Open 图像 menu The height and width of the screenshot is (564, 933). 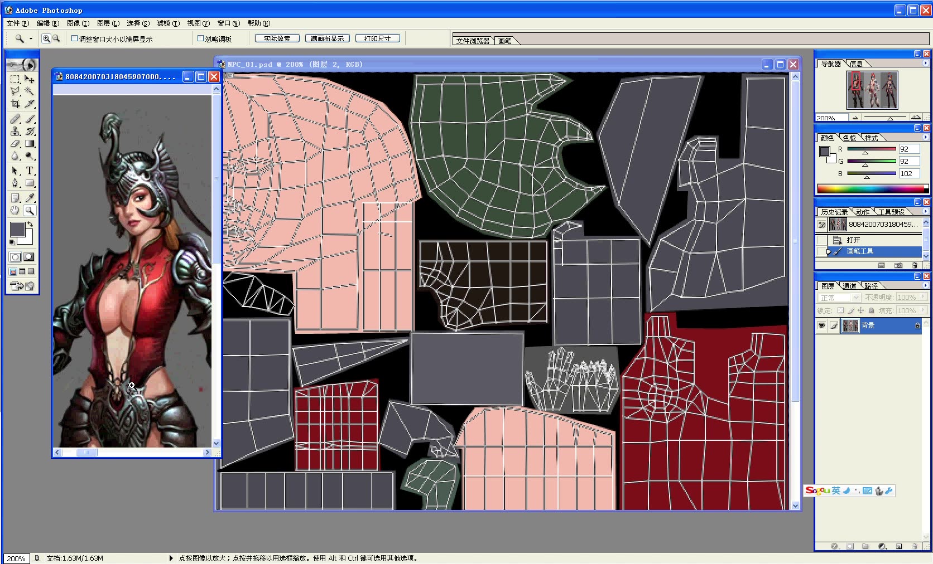pos(78,23)
